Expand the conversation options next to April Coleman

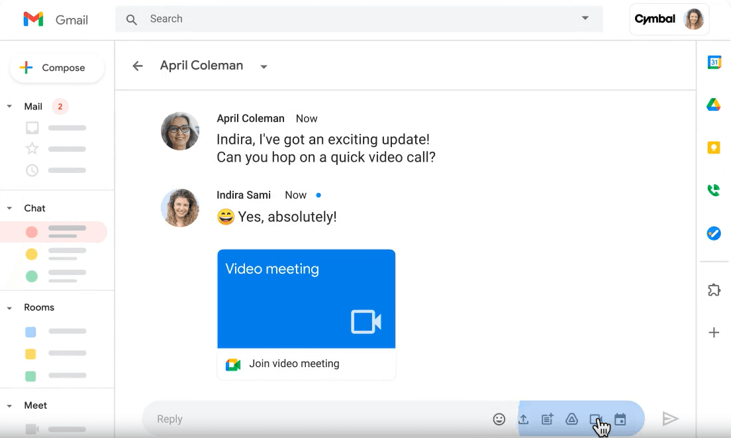263,66
